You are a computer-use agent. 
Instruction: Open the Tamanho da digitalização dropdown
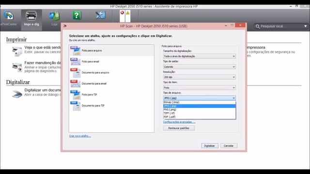199,56
